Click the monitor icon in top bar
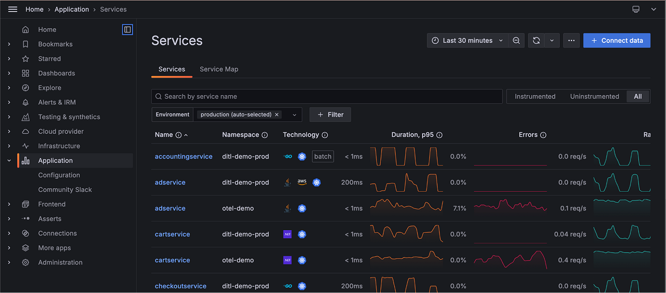 pos(636,9)
